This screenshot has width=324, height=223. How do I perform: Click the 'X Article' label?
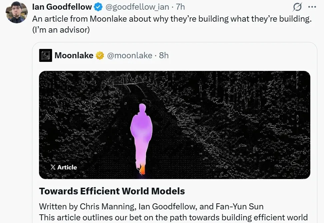tap(64, 167)
